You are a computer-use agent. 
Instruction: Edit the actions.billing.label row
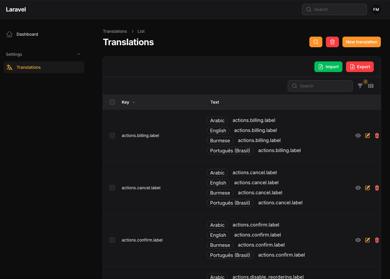[x=368, y=136]
